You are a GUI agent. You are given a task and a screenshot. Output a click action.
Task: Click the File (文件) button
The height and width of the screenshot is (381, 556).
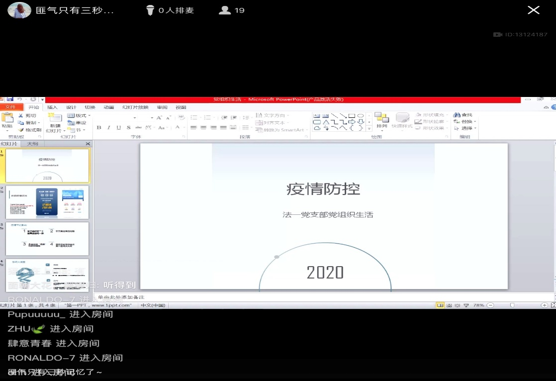click(11, 107)
